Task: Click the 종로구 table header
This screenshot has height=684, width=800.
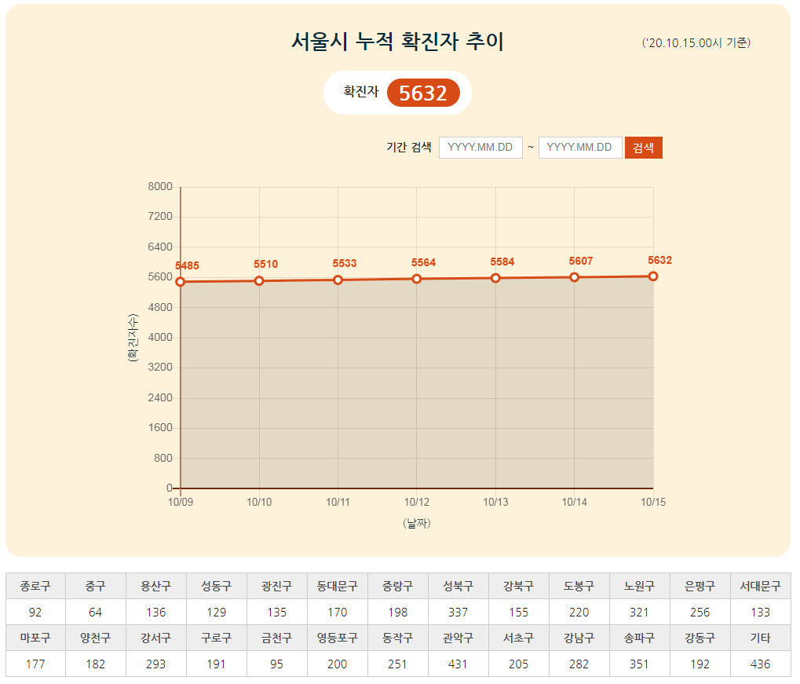Action: click(x=35, y=586)
